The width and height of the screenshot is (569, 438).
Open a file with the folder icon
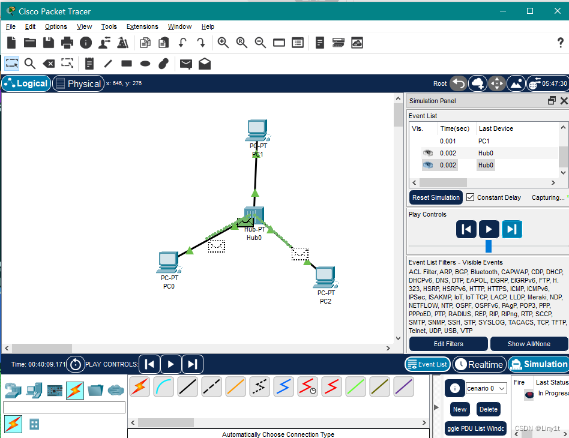30,43
